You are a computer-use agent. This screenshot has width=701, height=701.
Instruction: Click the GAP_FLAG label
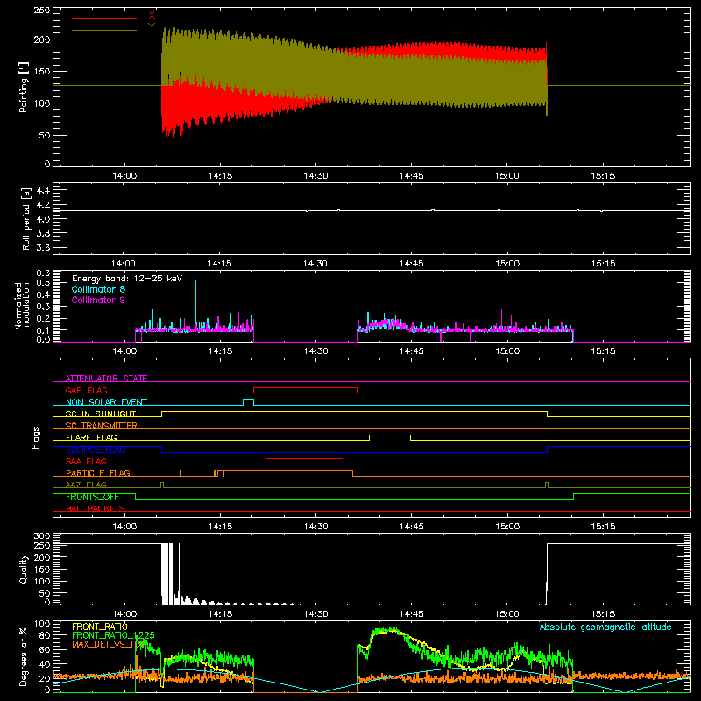pyautogui.click(x=86, y=390)
